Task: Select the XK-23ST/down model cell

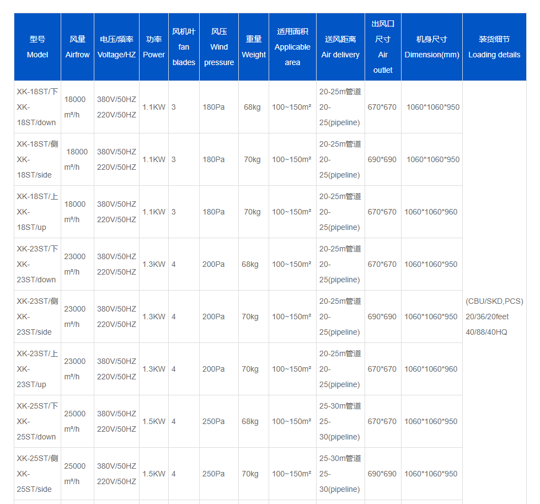Action: (38, 264)
